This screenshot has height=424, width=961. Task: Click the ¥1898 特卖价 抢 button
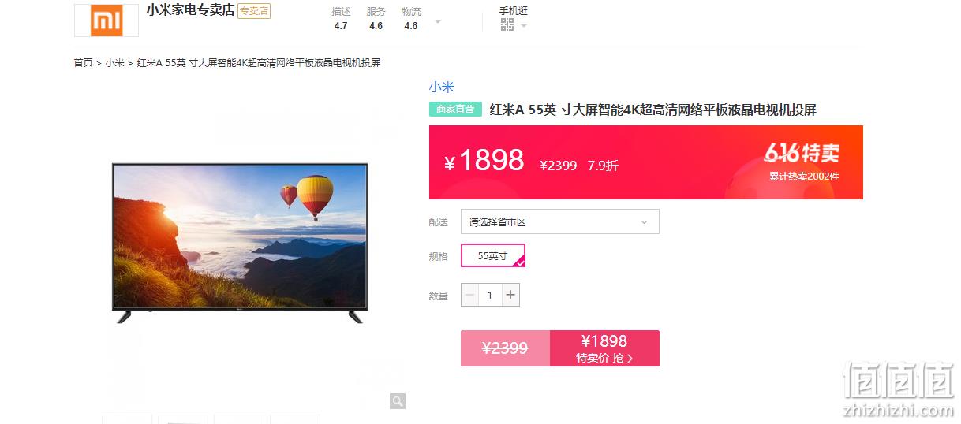coord(604,348)
